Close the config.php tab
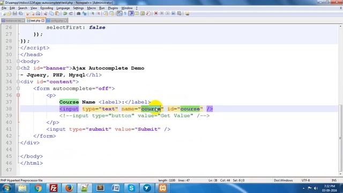343x193 pixels. tap(65, 20)
